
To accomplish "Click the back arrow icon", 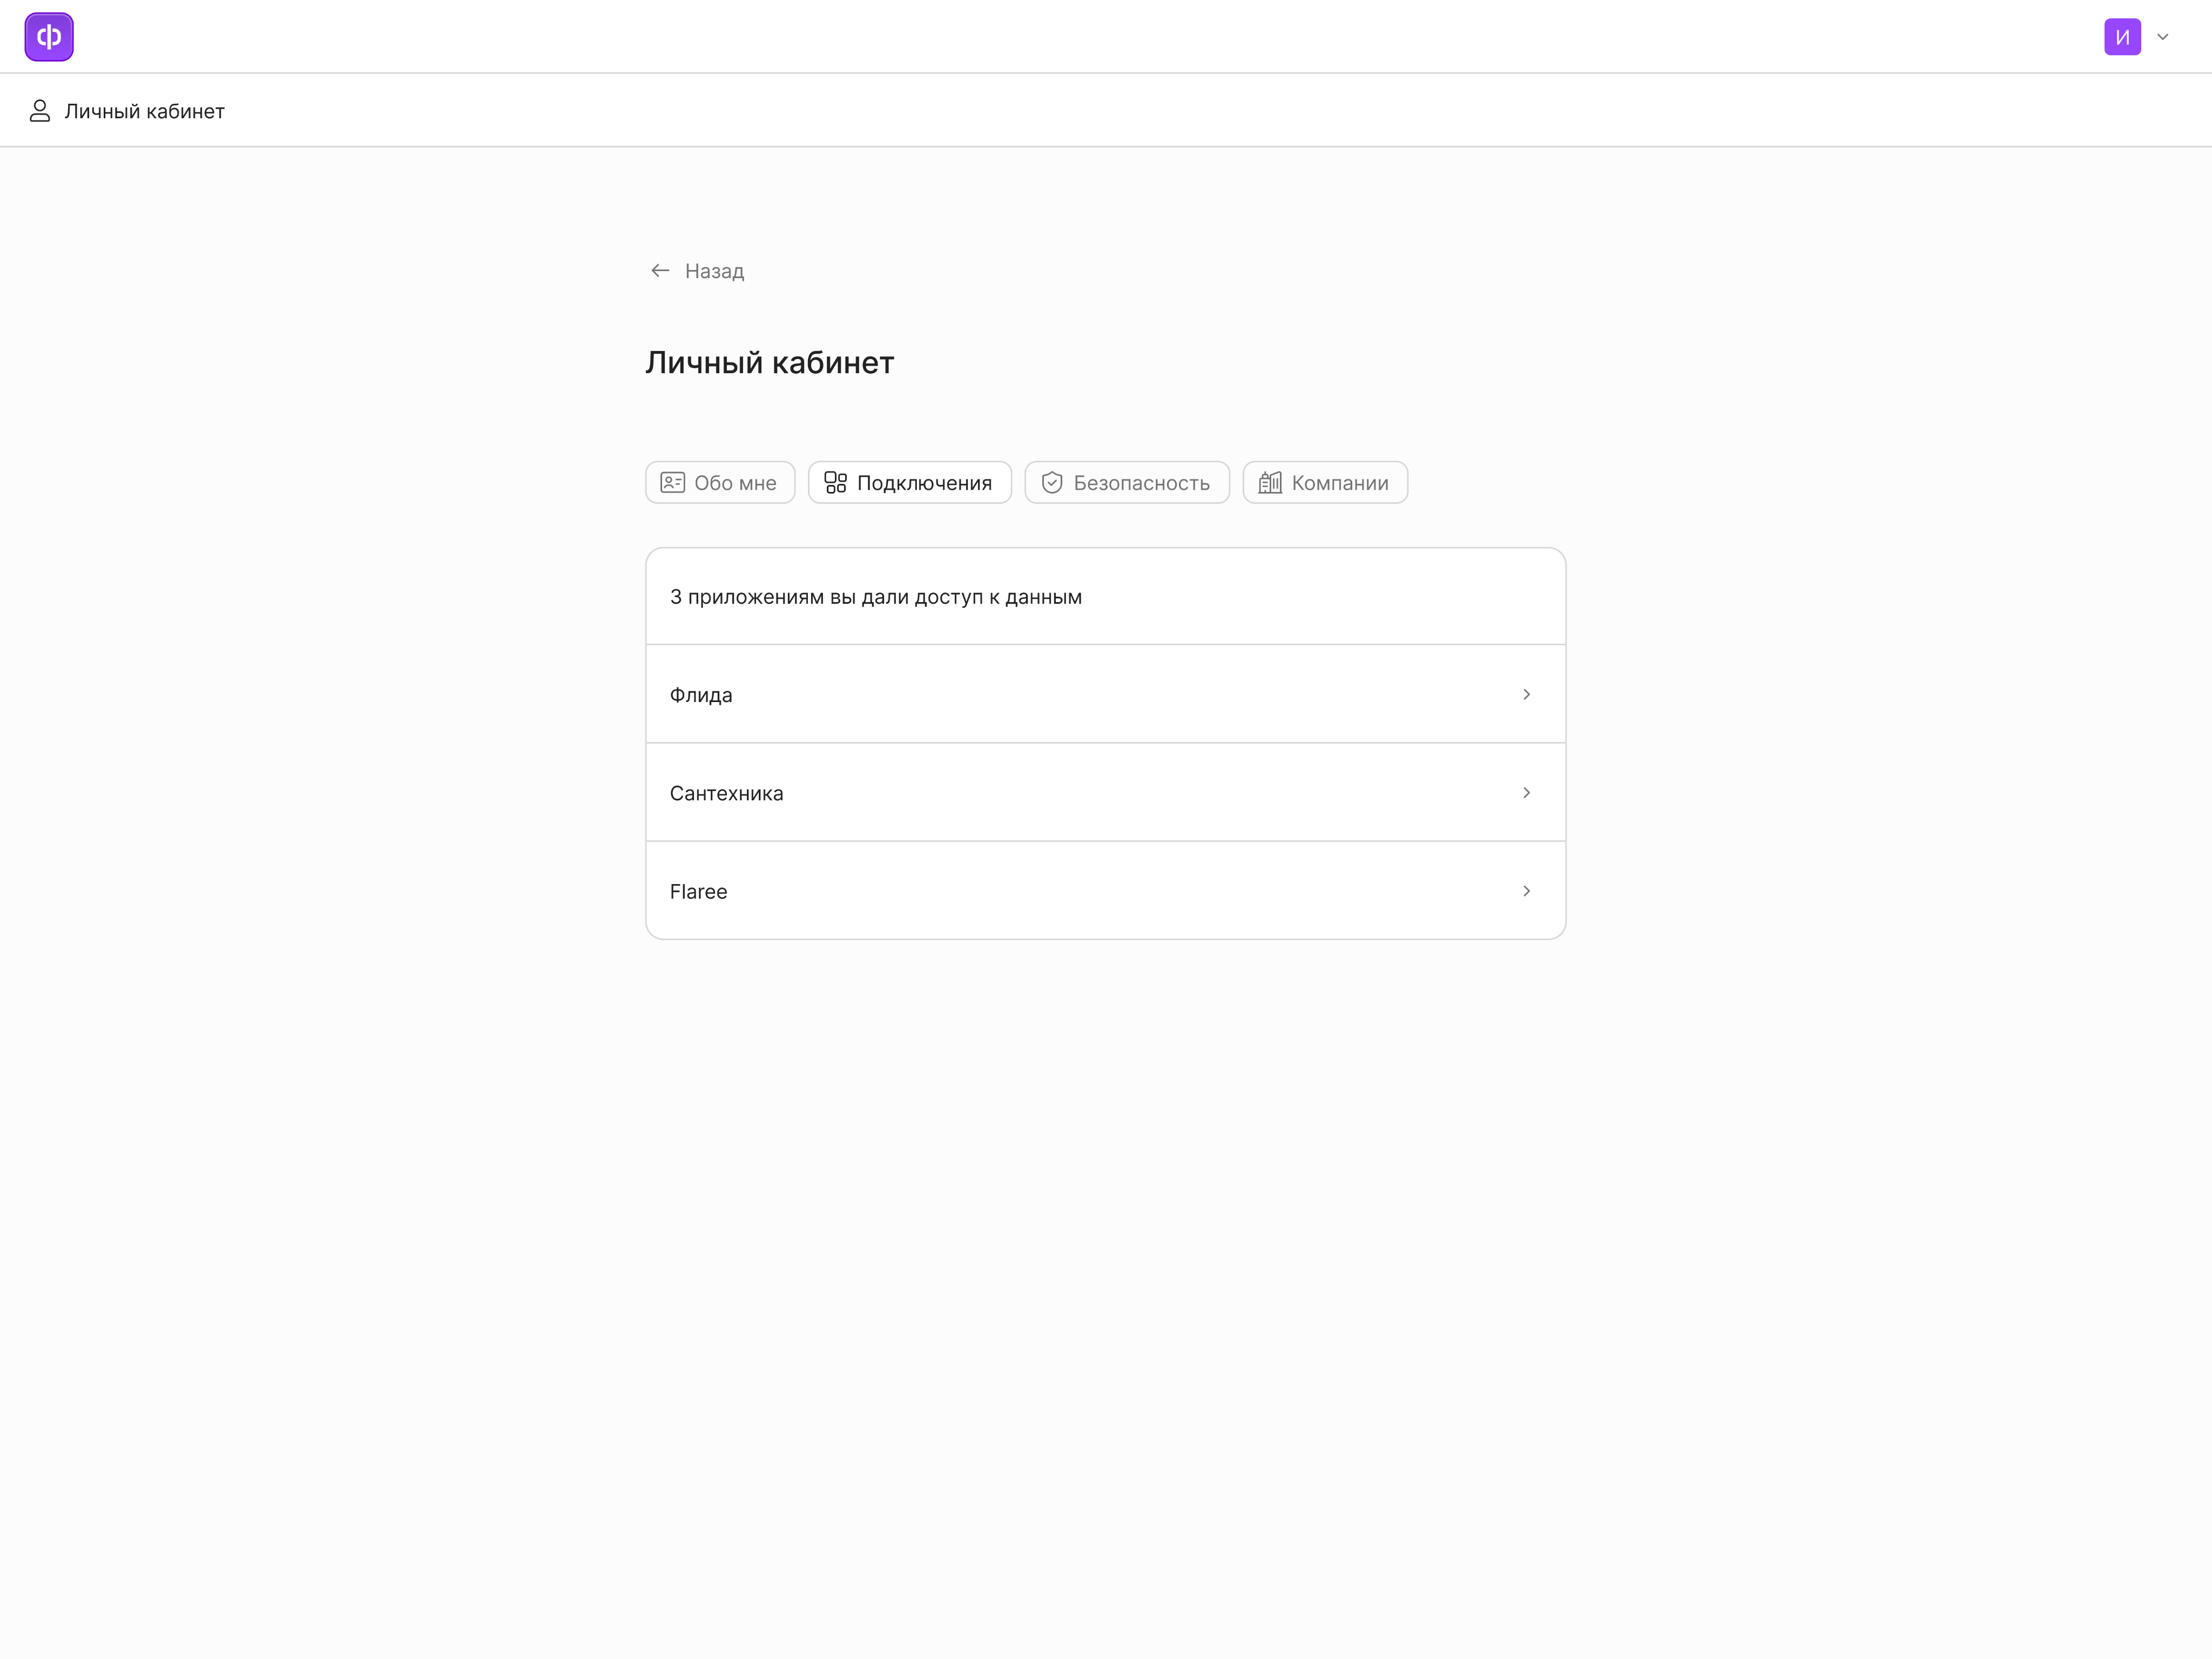I will tap(660, 271).
